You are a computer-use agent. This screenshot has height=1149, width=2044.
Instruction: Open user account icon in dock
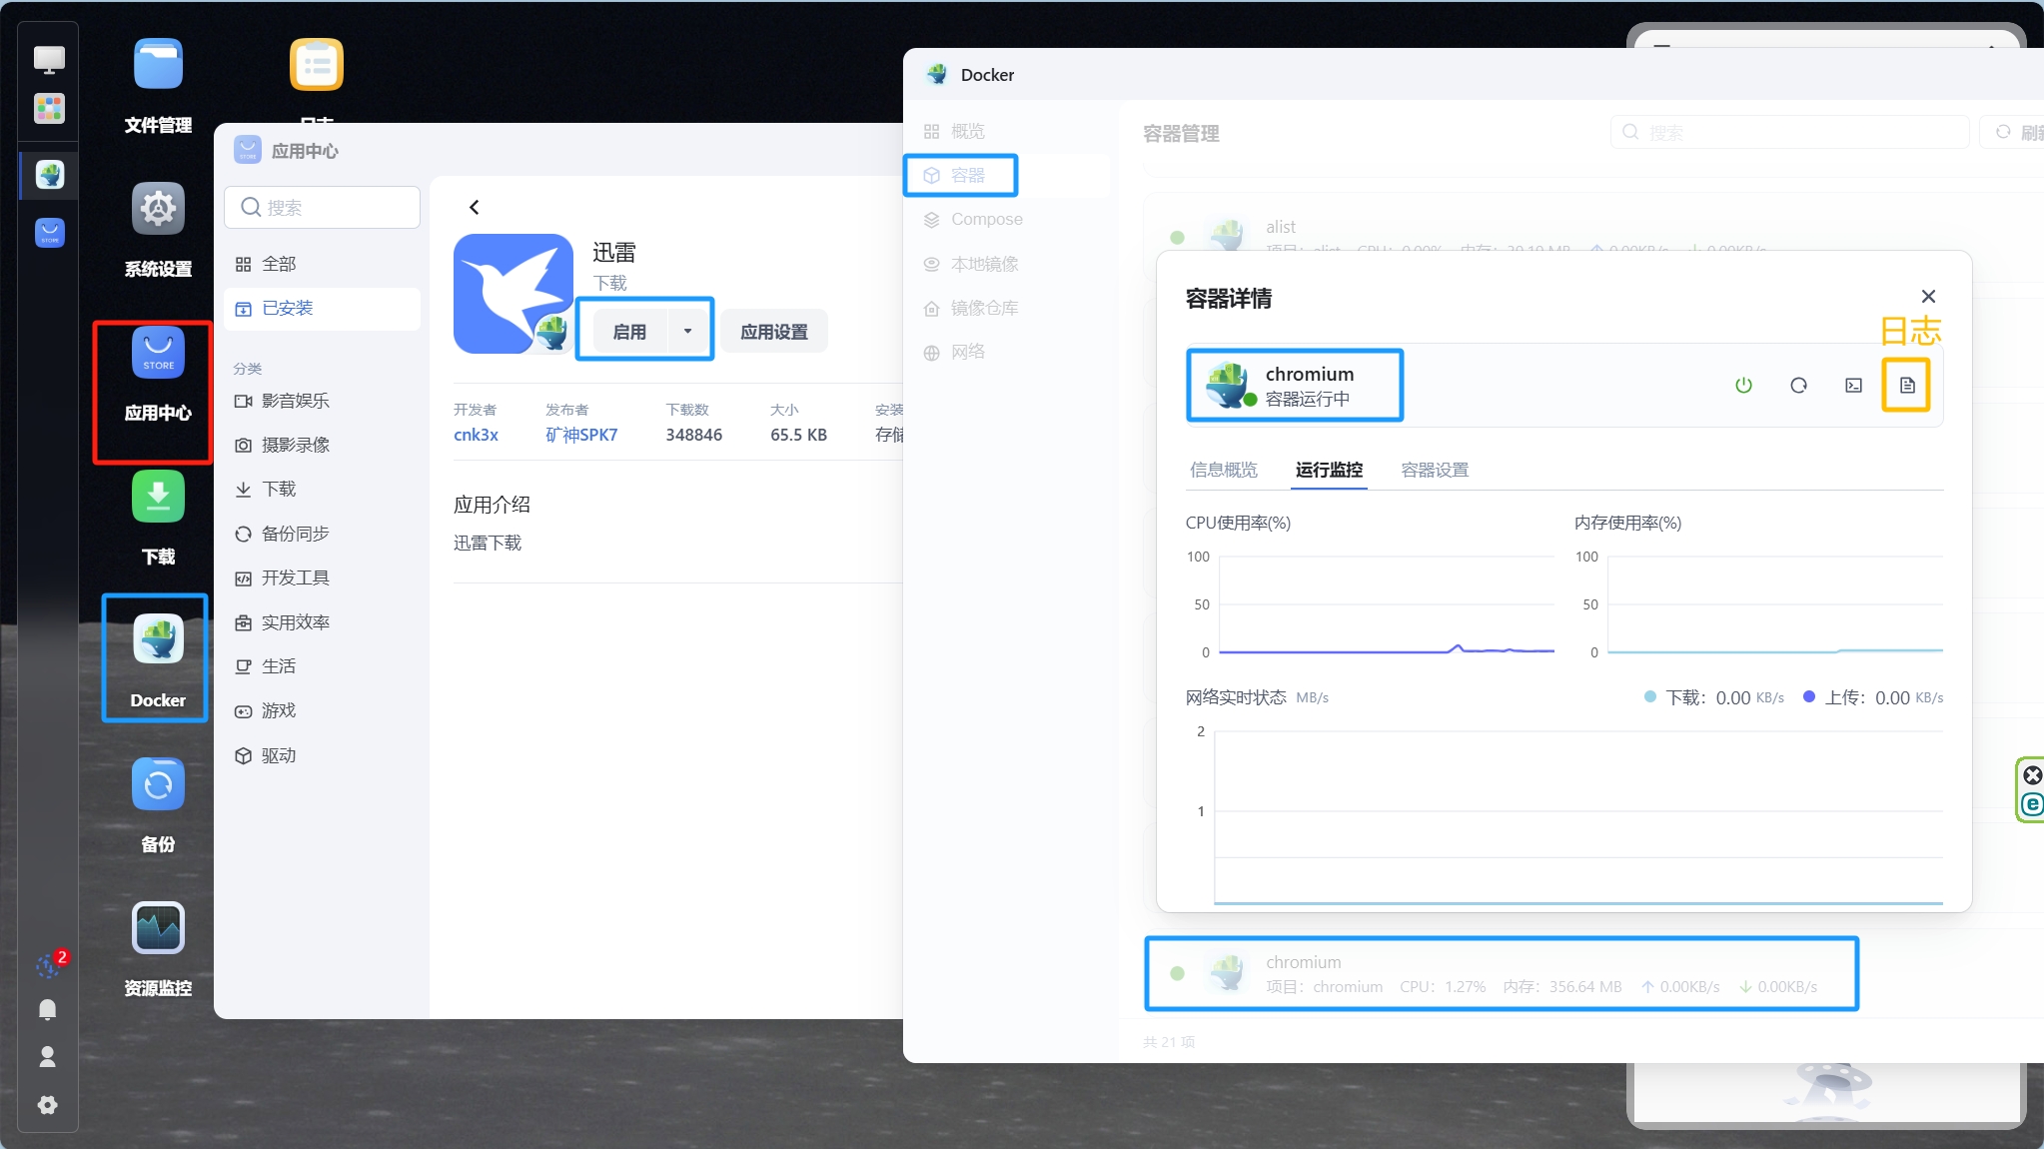pyautogui.click(x=47, y=1057)
